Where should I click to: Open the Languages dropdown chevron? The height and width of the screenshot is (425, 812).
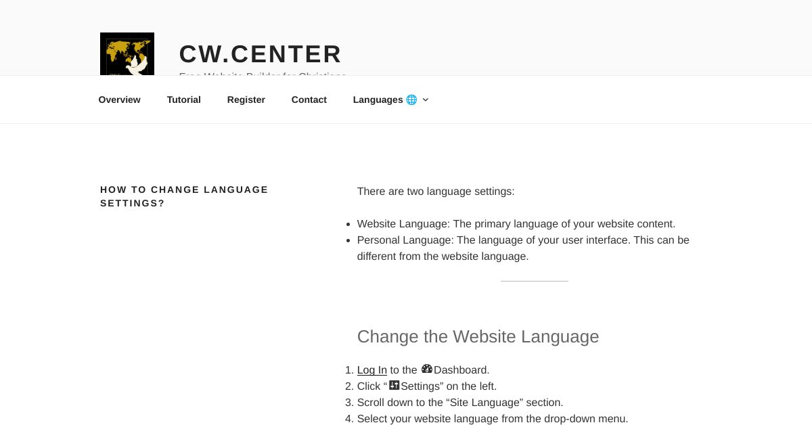(426, 99)
